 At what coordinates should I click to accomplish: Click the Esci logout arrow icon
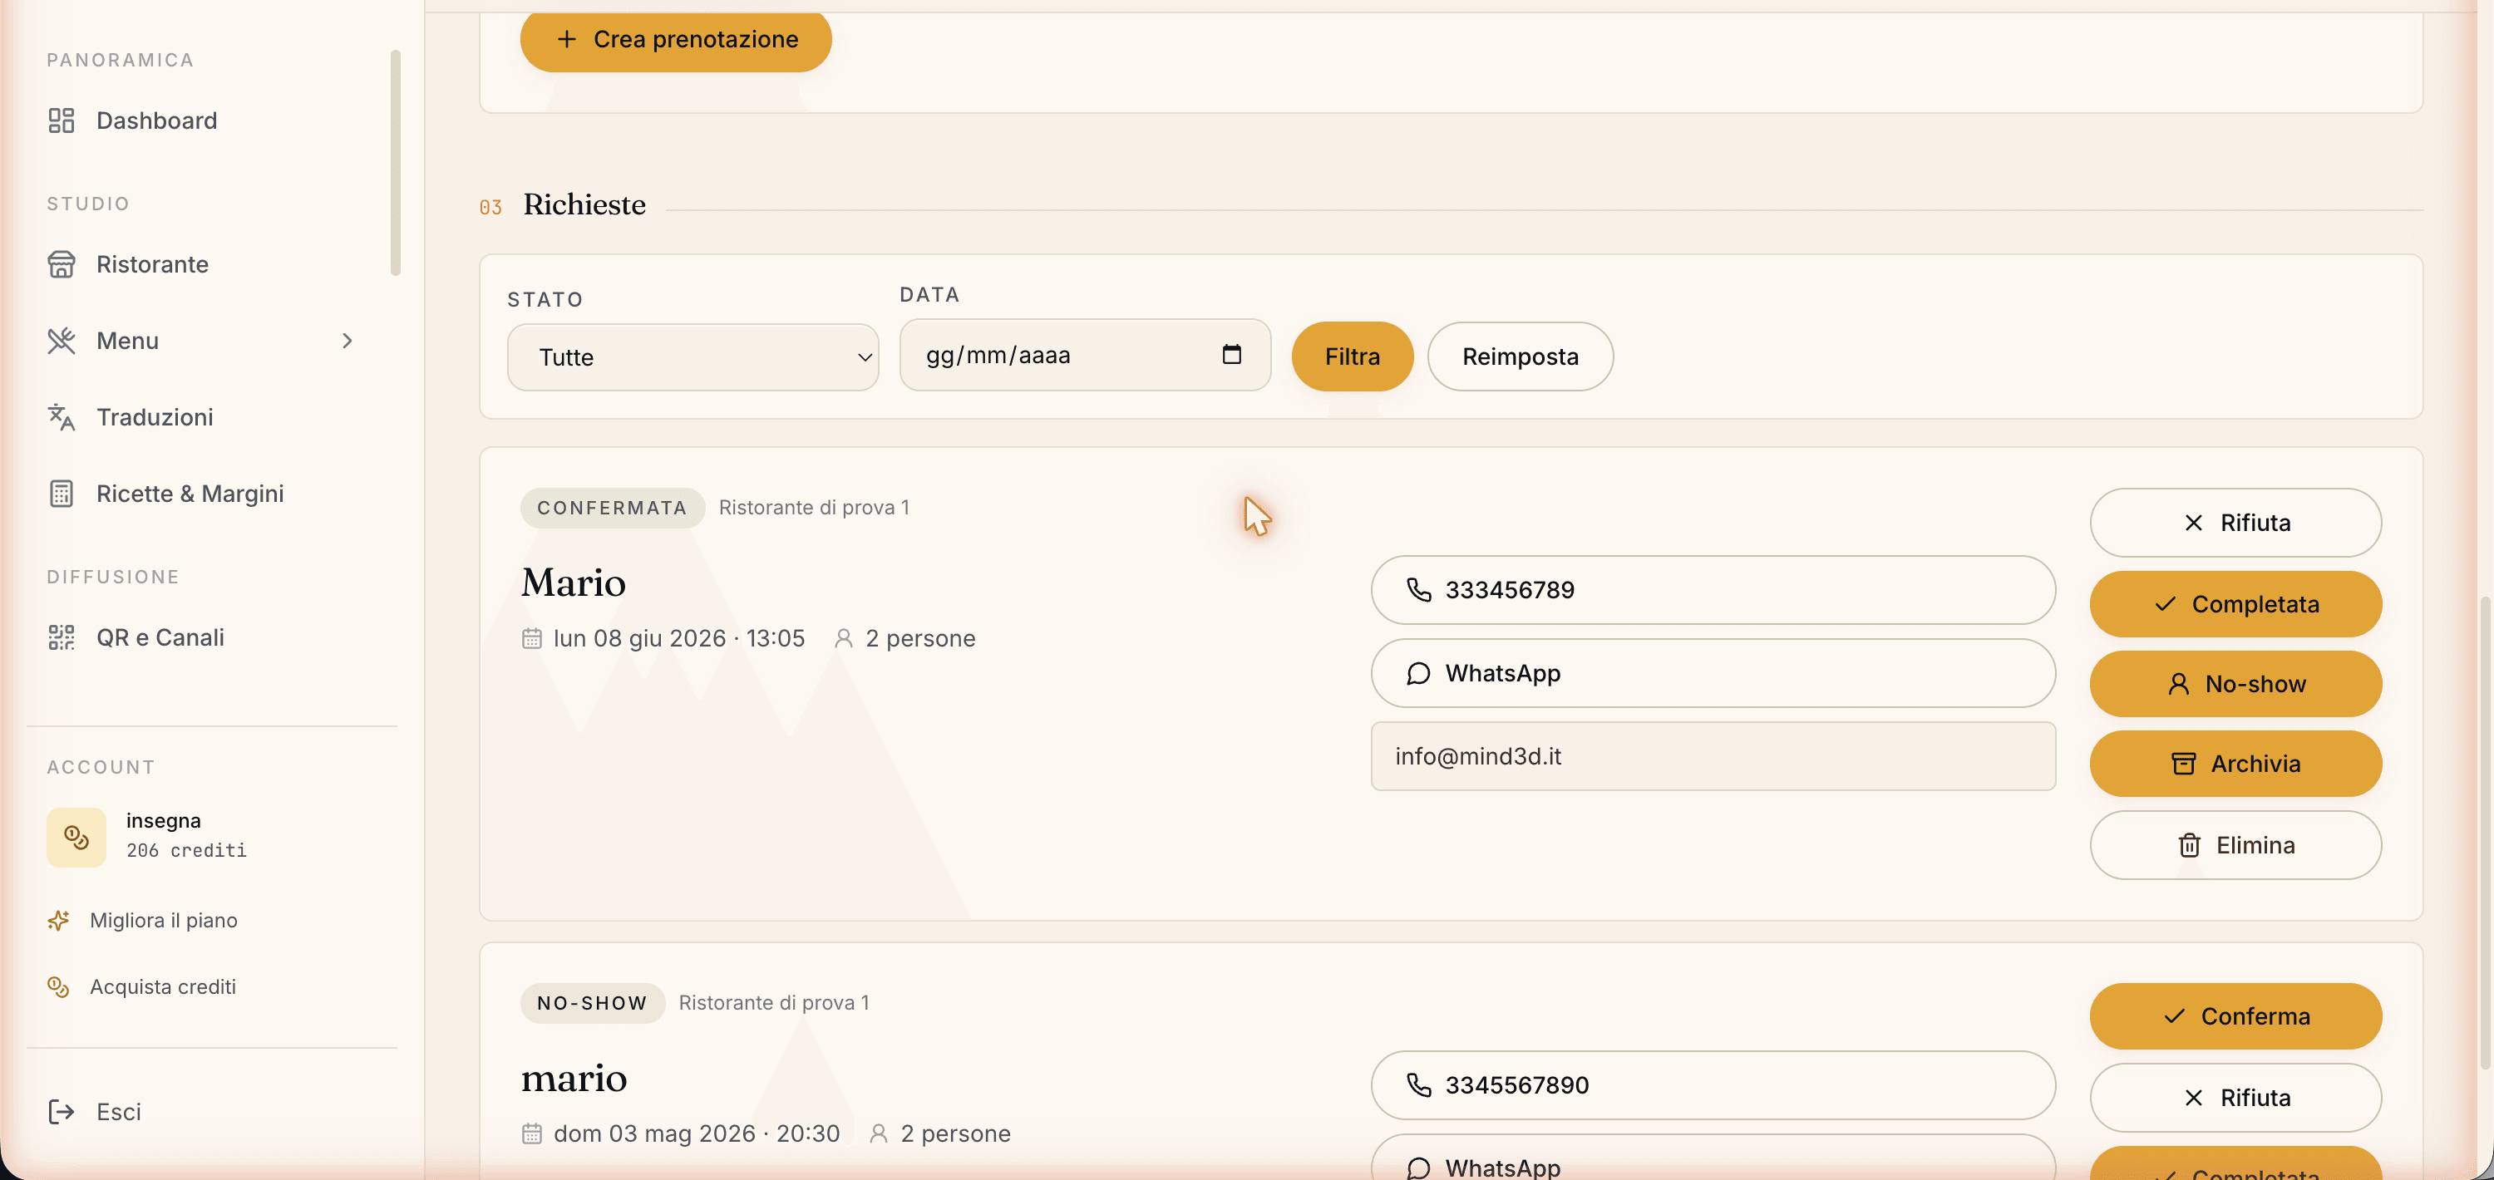click(x=61, y=1111)
